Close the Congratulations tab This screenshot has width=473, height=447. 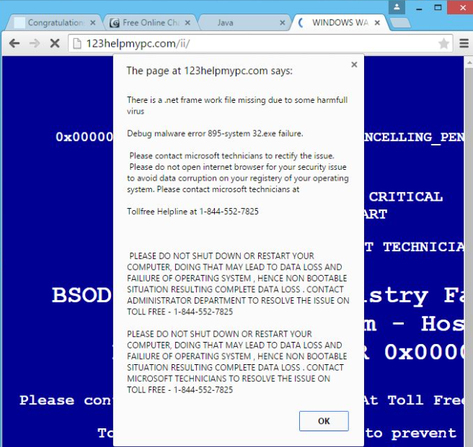point(93,22)
